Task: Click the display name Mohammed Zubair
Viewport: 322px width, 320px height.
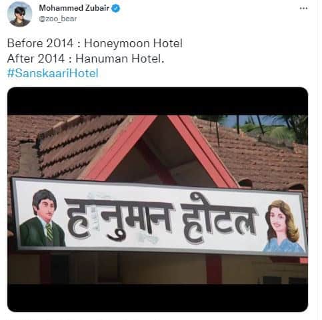Action: pyautogui.click(x=74, y=8)
